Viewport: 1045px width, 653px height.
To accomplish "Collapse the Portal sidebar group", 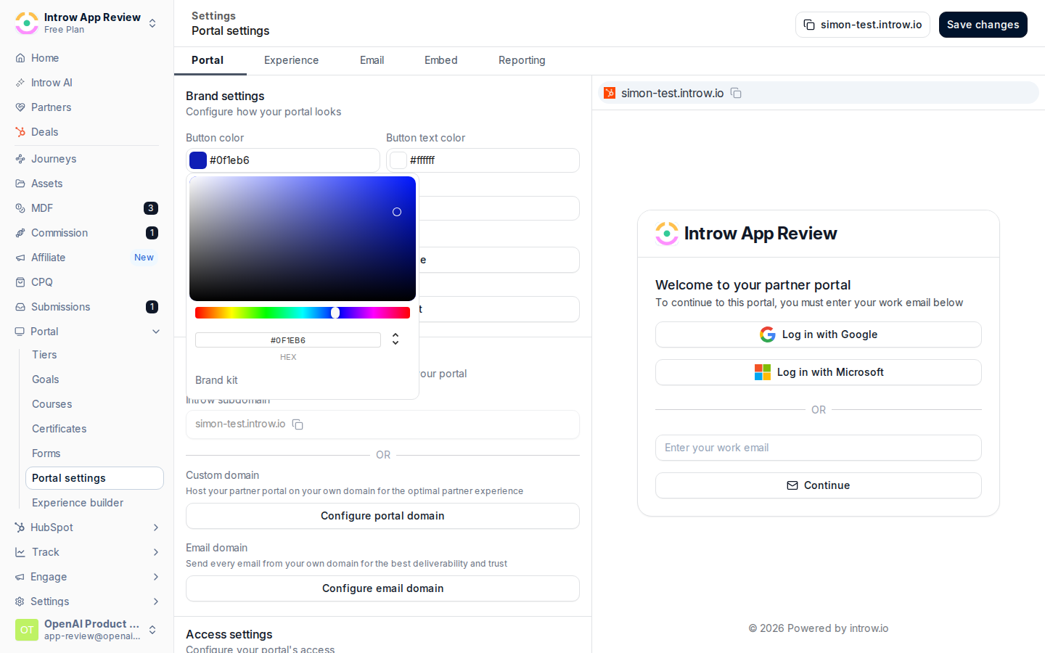I will 156,332.
